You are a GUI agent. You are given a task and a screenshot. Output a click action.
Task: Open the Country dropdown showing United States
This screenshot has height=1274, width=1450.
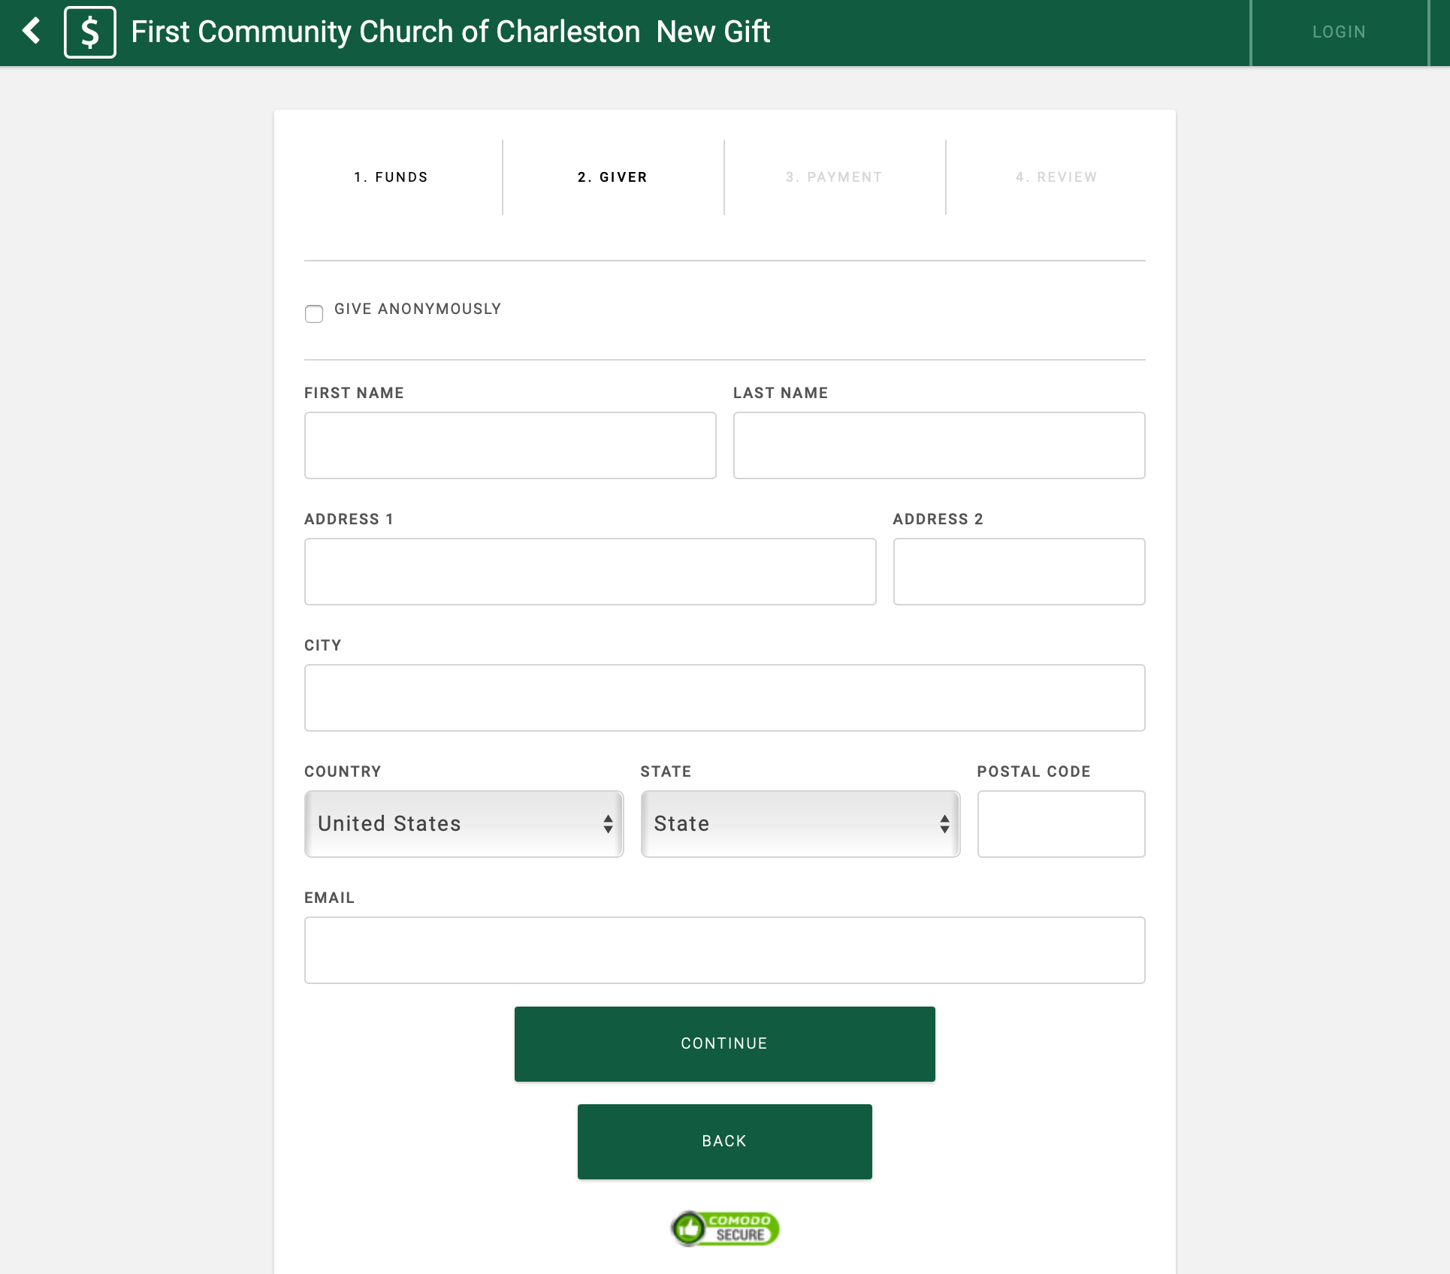coord(464,824)
